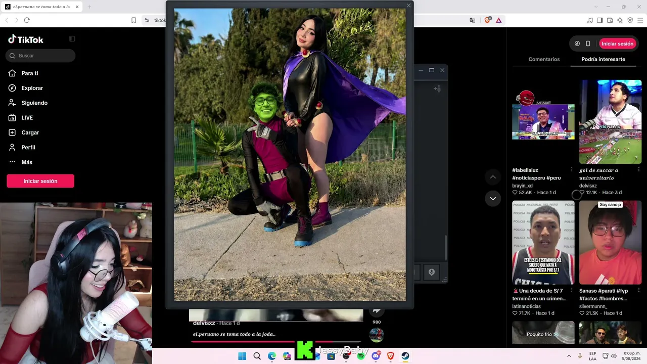647x364 pixels.
Task: Go to the previous video arrow
Action: point(493,177)
